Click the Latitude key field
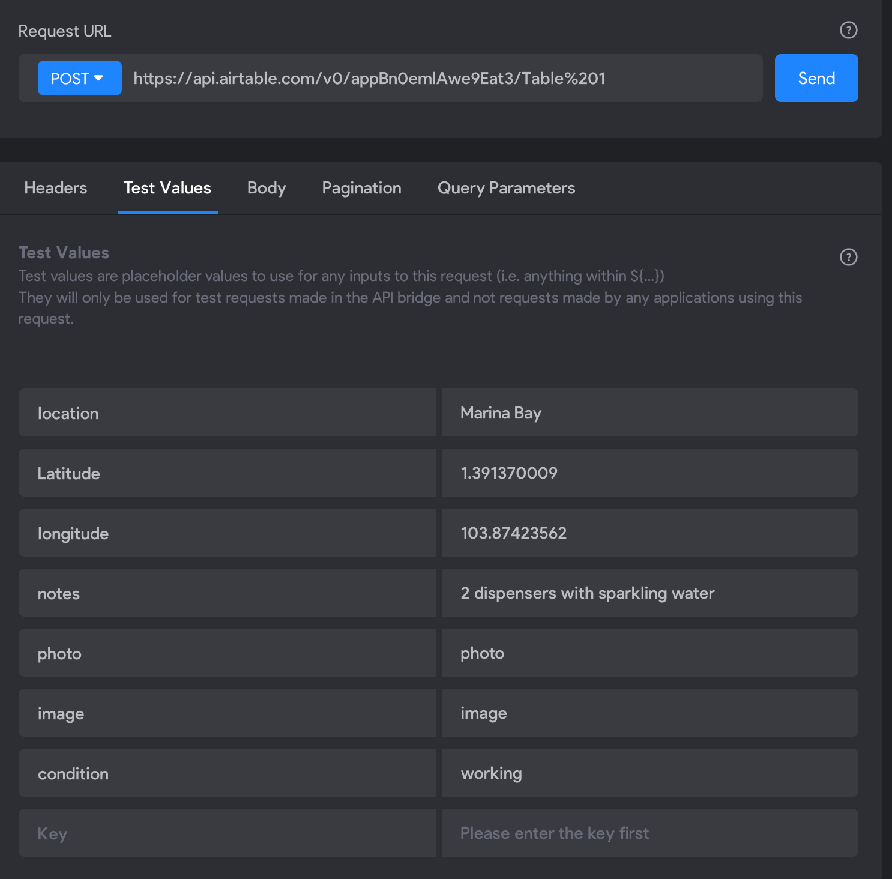 (x=227, y=473)
